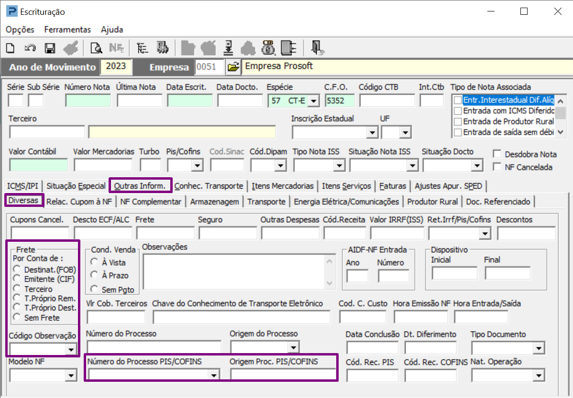Choose the À Prazo sale condition
Image resolution: width=573 pixels, height=398 pixels.
coord(95,275)
